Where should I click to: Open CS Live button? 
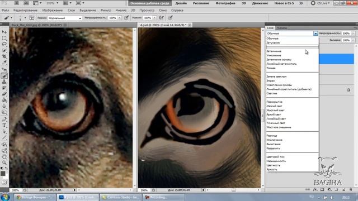321,3
